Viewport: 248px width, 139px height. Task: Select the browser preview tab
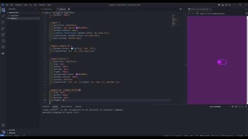200,9
